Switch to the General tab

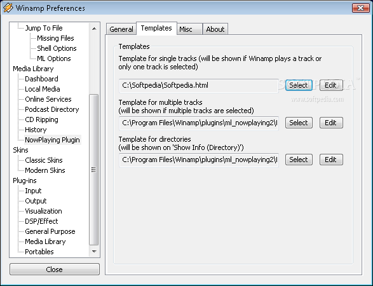121,29
